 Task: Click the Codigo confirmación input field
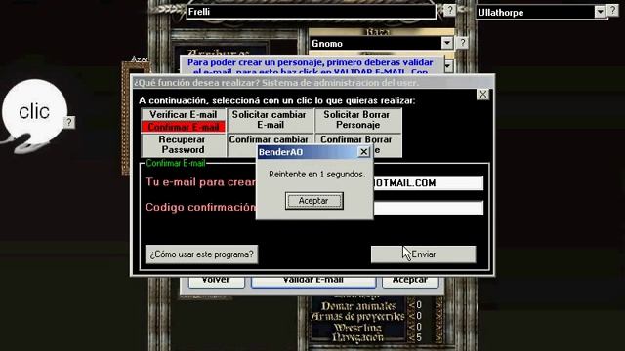(429, 208)
